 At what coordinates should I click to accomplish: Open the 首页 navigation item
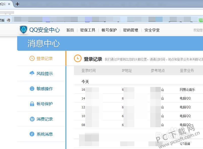(x=70, y=30)
